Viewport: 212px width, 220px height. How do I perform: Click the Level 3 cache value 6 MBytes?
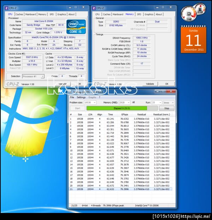coord(65,68)
